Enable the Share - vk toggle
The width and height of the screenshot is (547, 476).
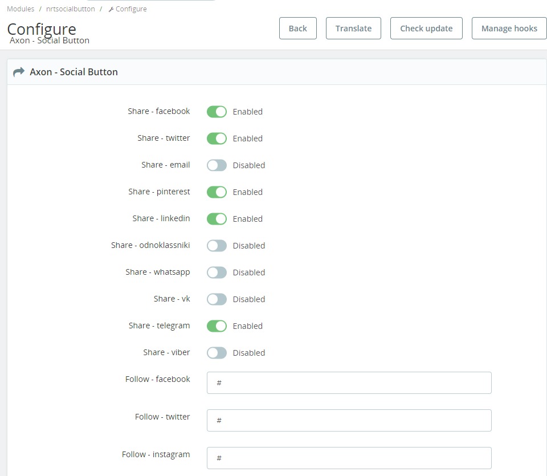pyautogui.click(x=217, y=299)
